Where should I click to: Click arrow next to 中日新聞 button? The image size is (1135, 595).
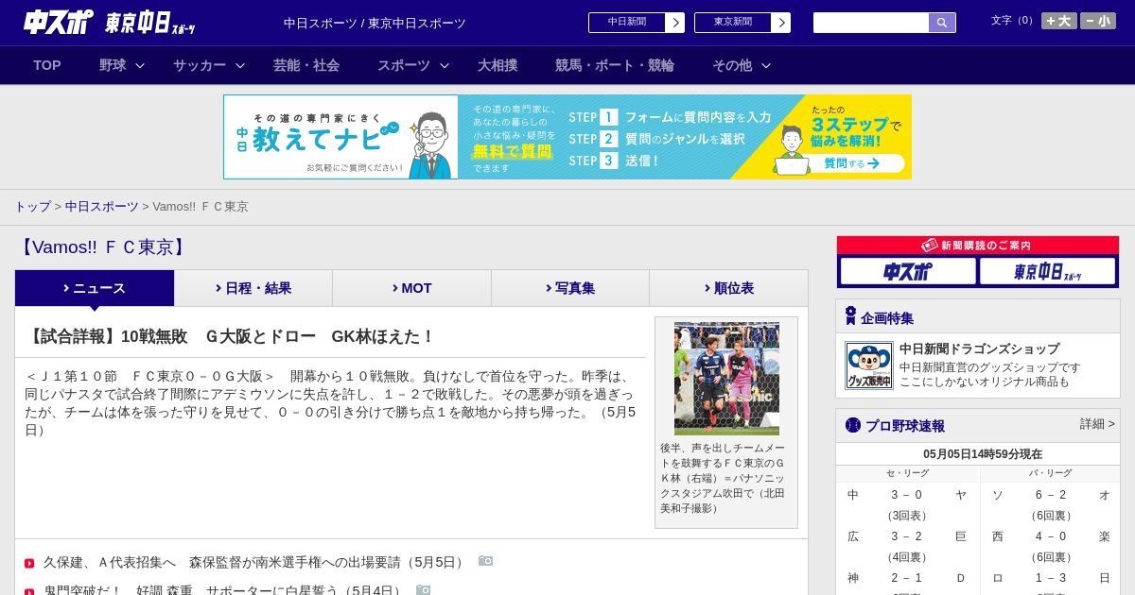[675, 23]
